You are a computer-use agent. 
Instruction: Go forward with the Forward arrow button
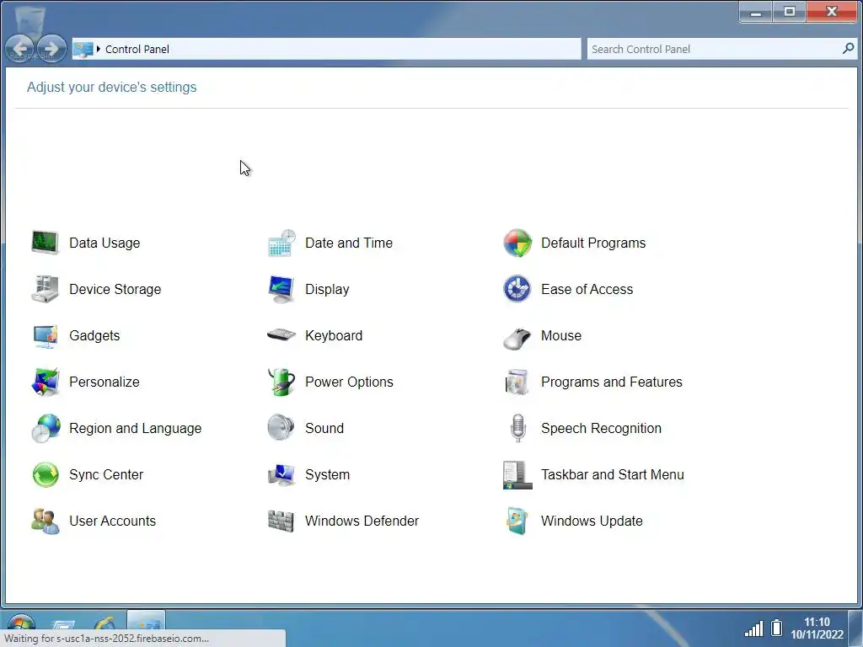[x=51, y=48]
